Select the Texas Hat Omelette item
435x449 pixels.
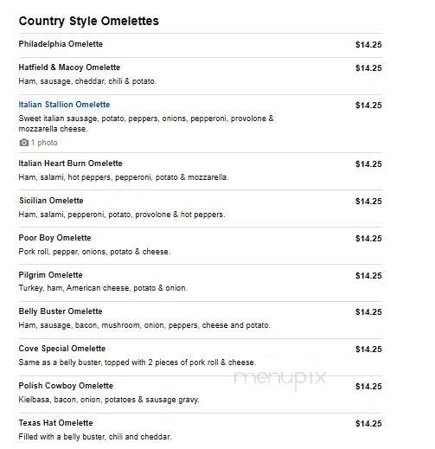(55, 423)
